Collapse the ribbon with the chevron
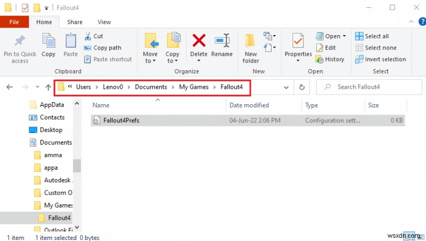The height and width of the screenshot is (241, 426). [x=411, y=21]
